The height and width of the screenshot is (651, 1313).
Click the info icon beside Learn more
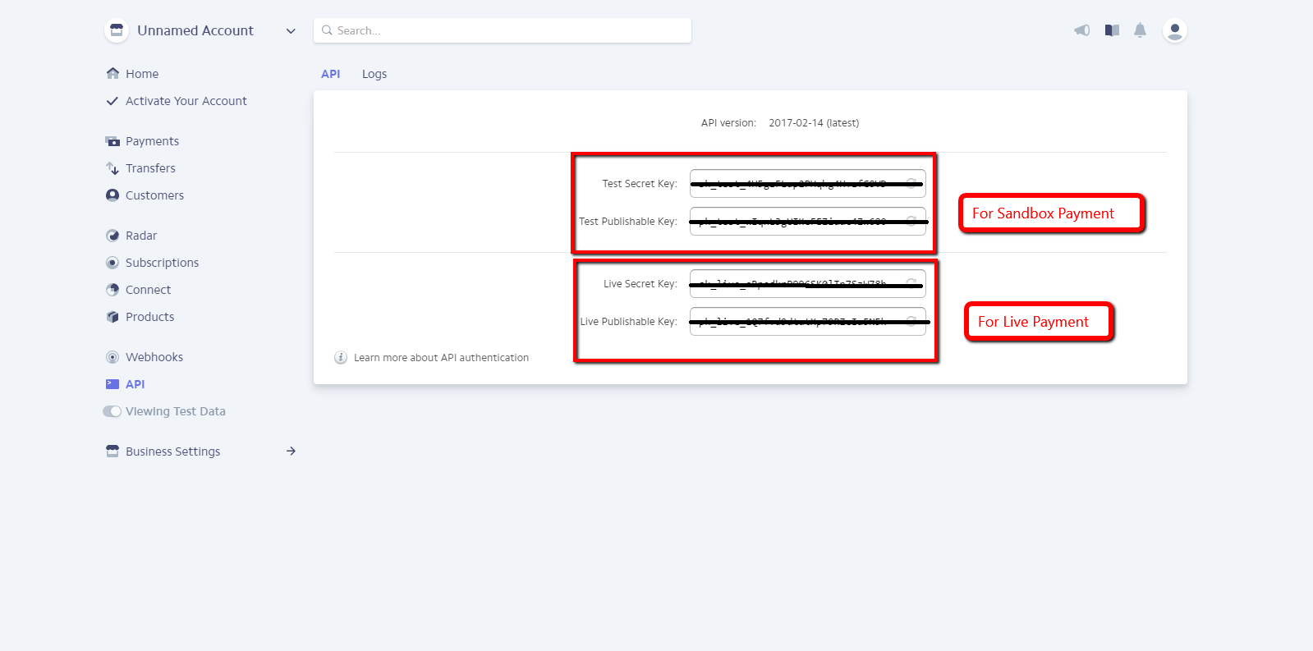(341, 358)
